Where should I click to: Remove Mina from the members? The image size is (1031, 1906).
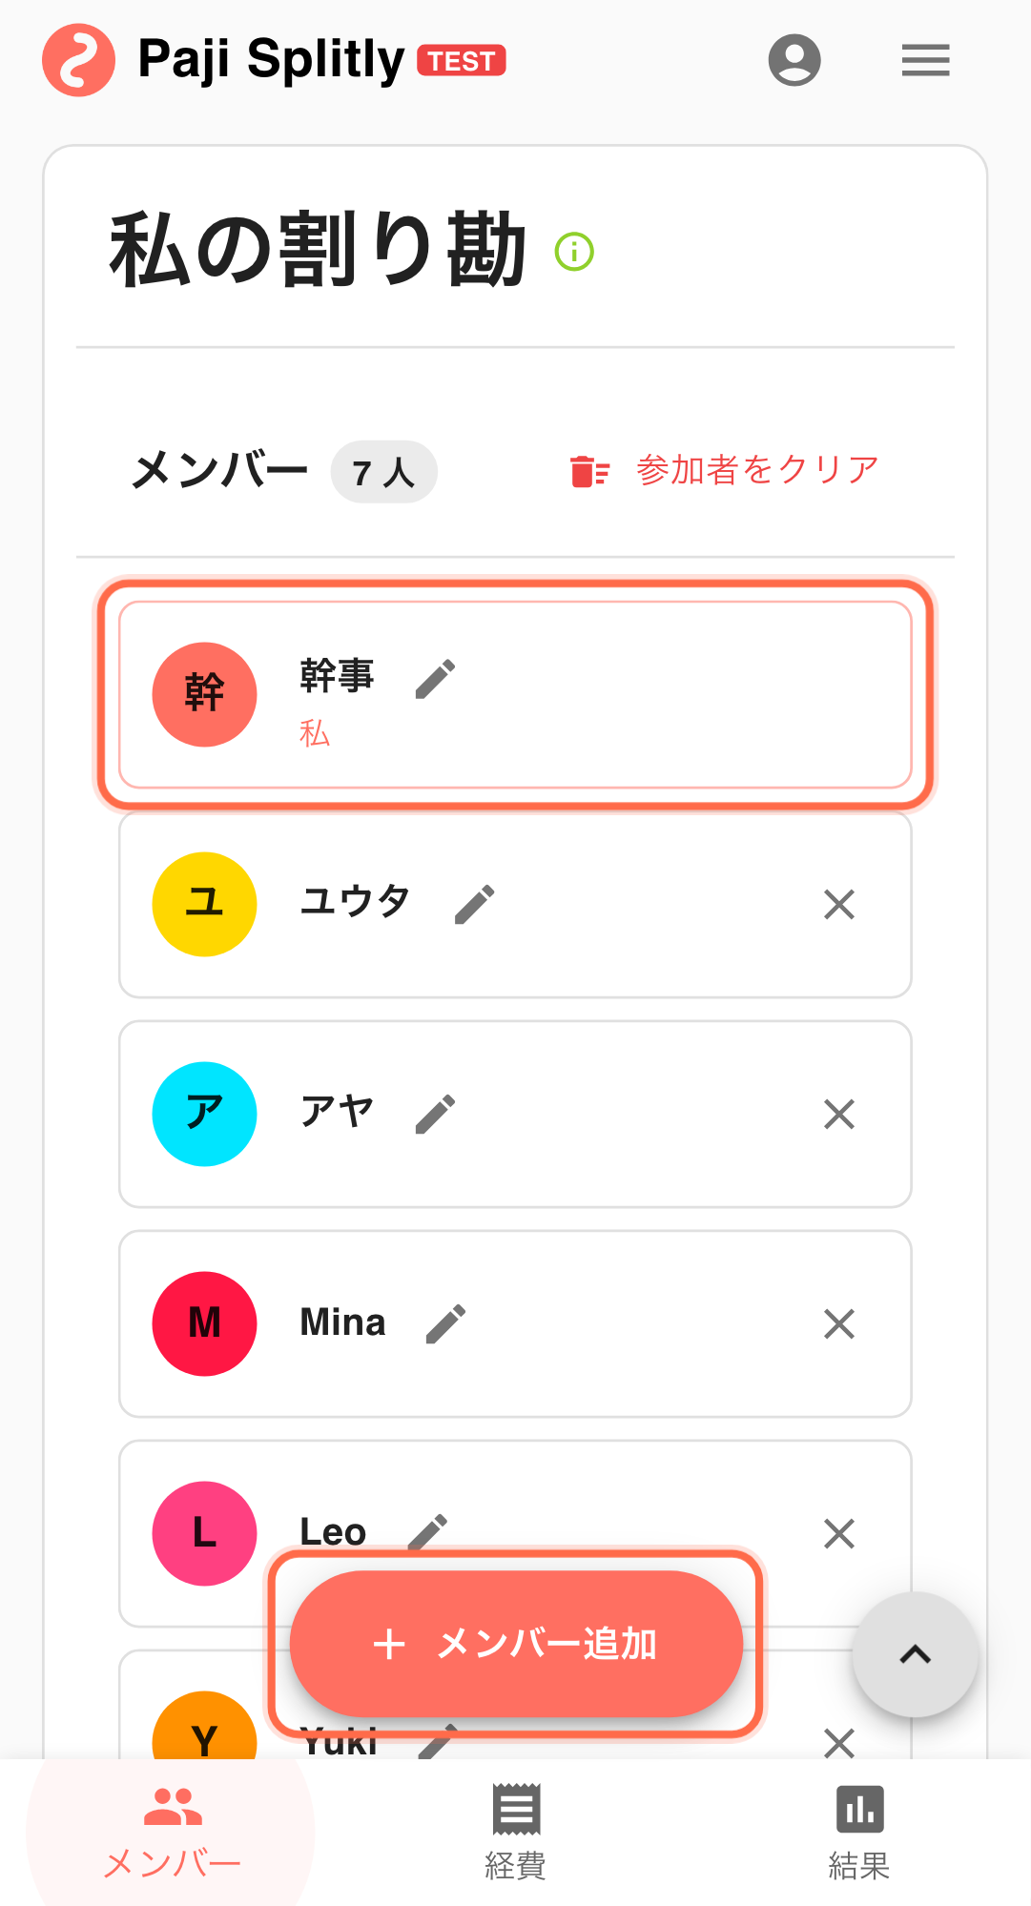(838, 1323)
